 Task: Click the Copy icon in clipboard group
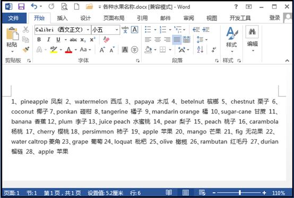click(25, 40)
